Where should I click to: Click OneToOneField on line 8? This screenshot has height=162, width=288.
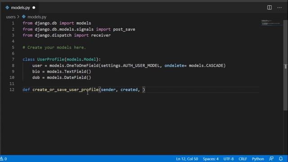(82, 66)
